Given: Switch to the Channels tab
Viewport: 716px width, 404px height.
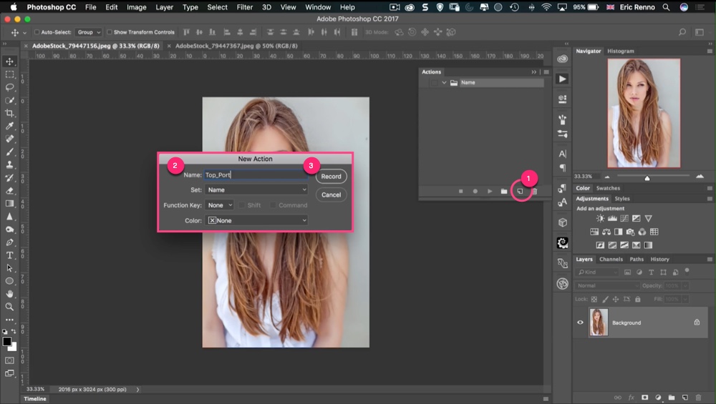Looking at the screenshot, I should 611,260.
